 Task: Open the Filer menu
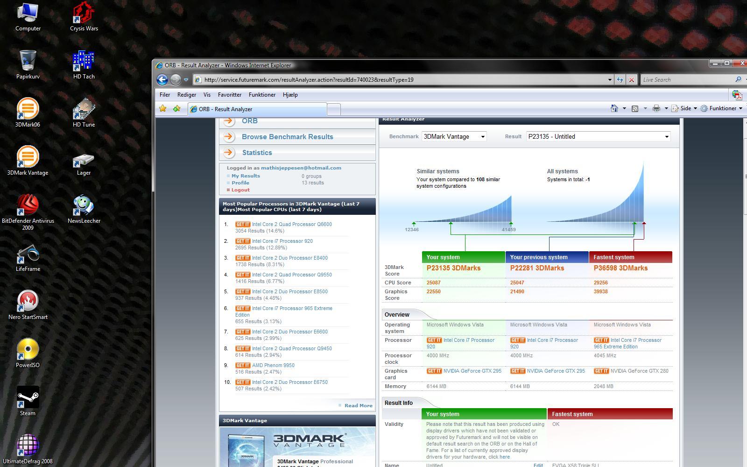coord(165,95)
